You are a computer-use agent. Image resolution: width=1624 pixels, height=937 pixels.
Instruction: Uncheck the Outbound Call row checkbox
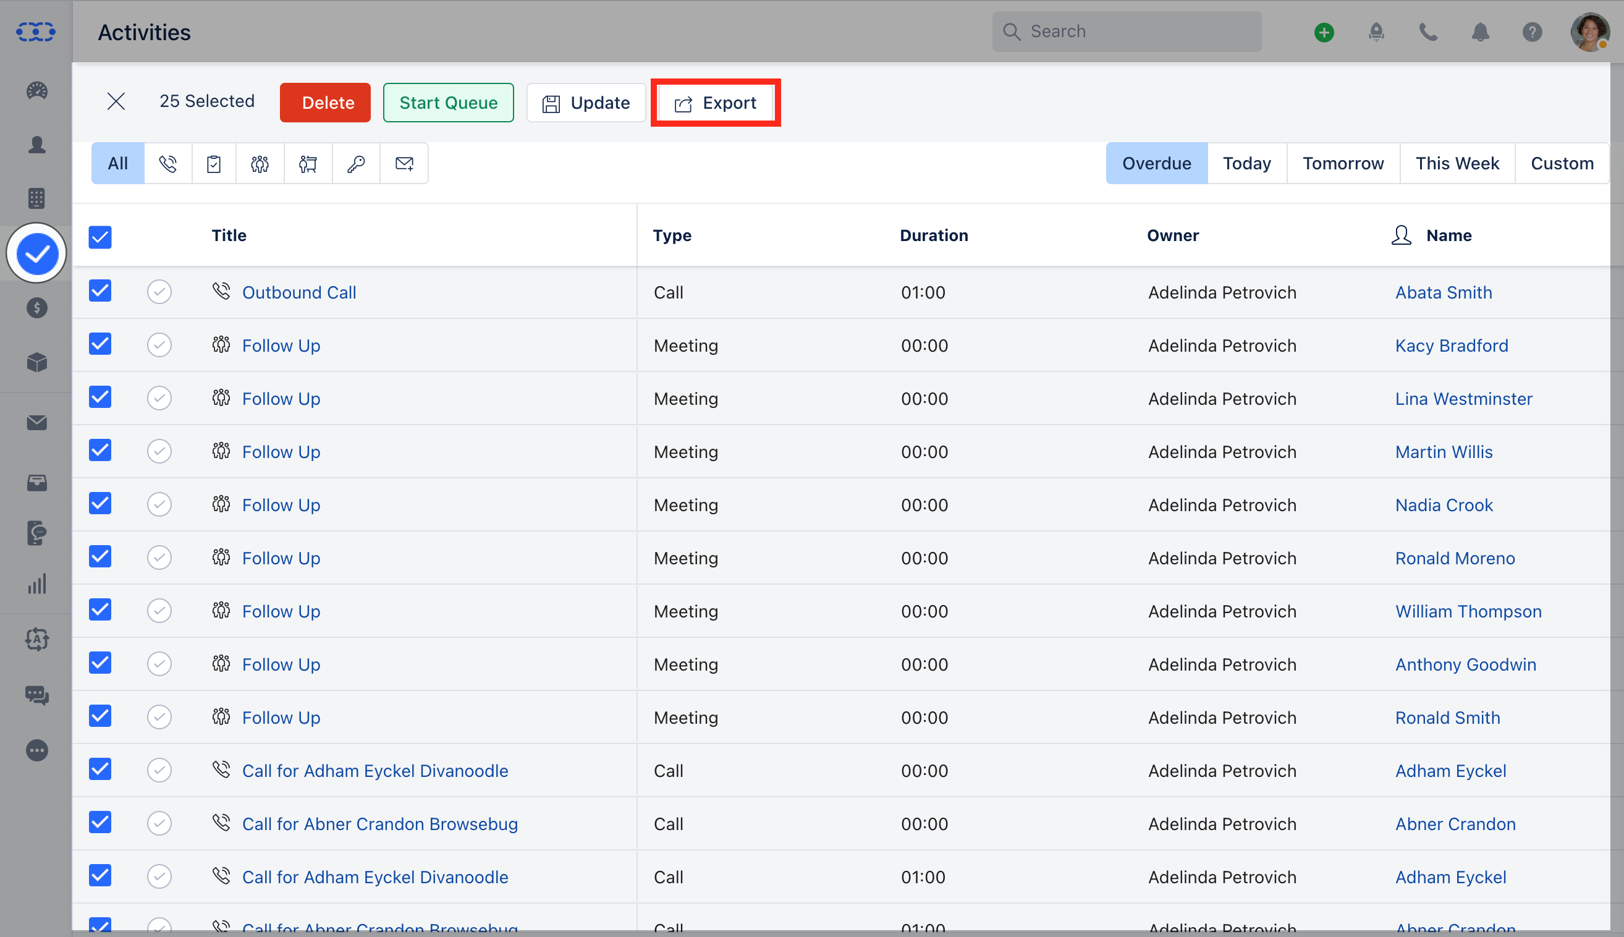pos(99,291)
